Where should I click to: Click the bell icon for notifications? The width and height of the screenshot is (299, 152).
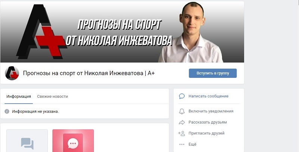[182, 111]
